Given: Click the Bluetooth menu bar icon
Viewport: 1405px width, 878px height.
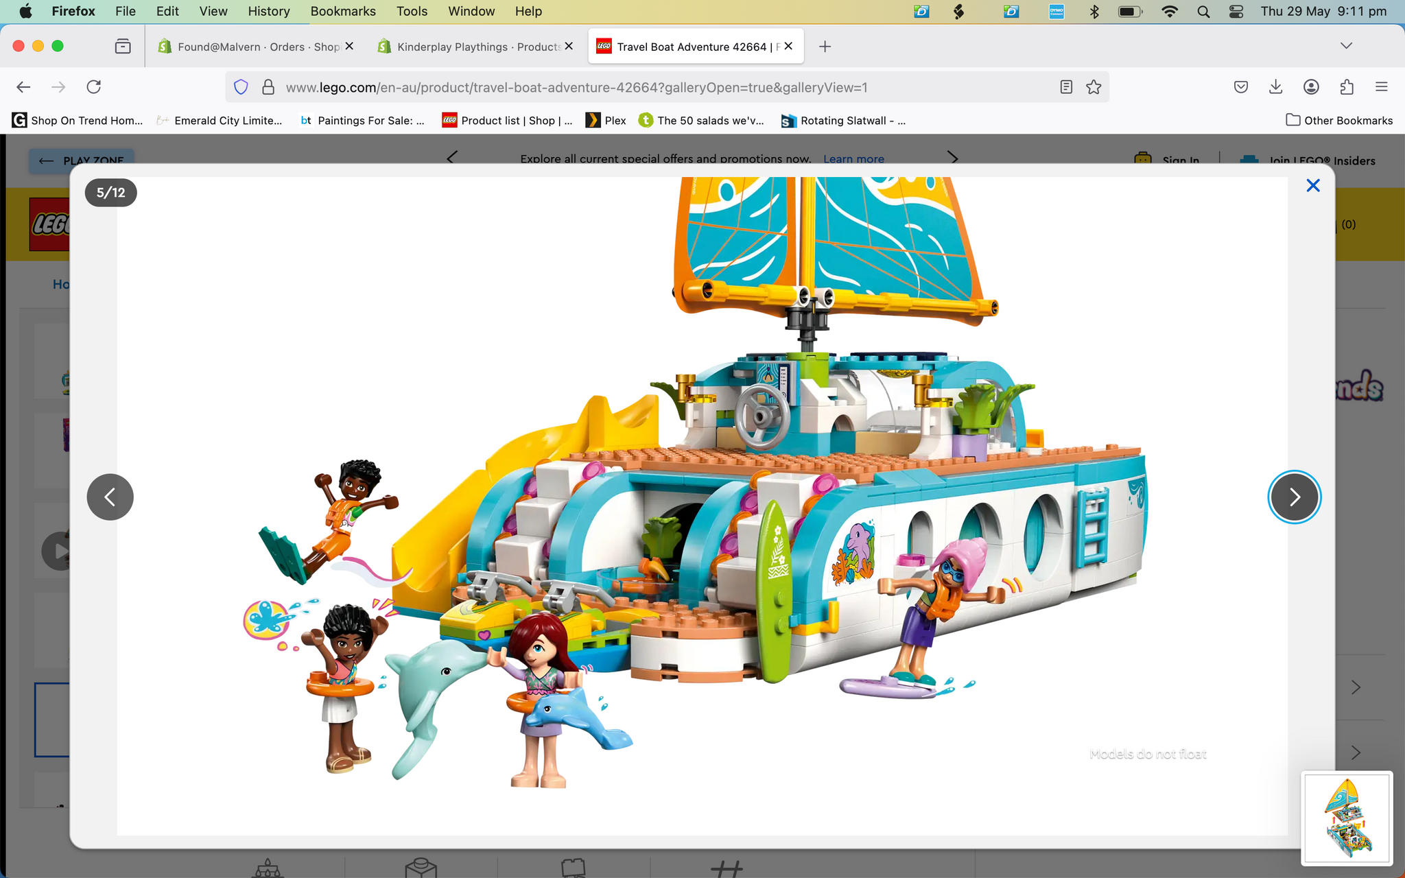Looking at the screenshot, I should coord(1094,11).
